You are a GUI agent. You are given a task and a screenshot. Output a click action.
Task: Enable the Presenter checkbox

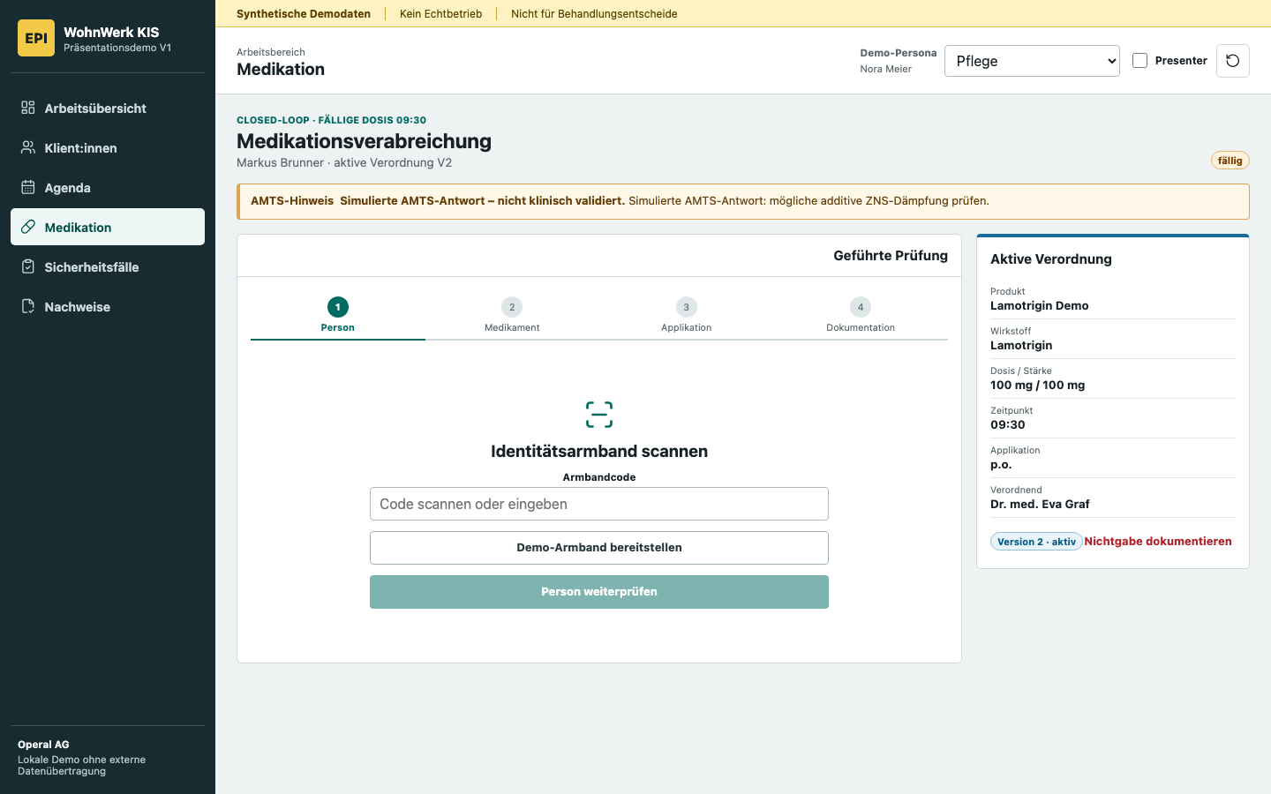pyautogui.click(x=1140, y=61)
